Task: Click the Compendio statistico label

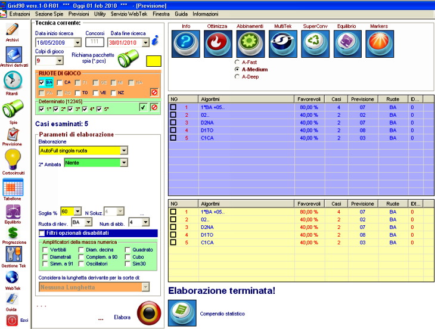Action: (222, 314)
